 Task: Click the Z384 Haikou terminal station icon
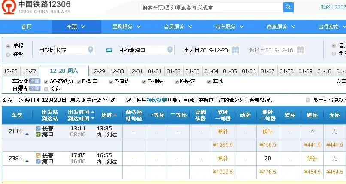tap(38, 162)
